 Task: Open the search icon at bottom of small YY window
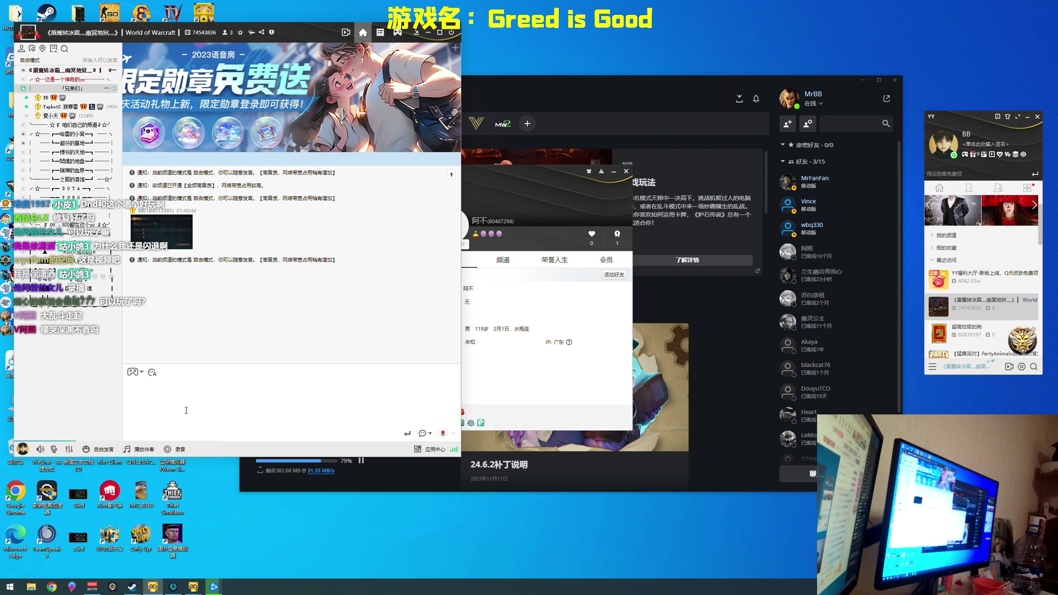tap(1034, 367)
